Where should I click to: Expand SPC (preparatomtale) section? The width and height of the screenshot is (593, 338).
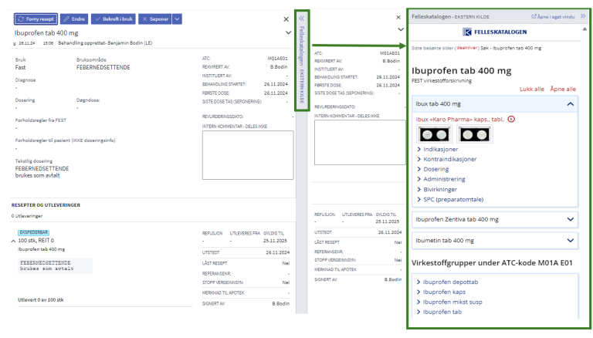[x=450, y=200]
